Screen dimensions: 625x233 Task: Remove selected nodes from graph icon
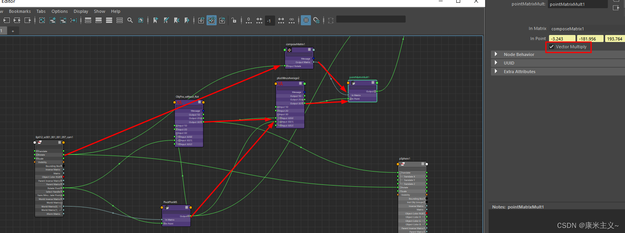coord(63,20)
